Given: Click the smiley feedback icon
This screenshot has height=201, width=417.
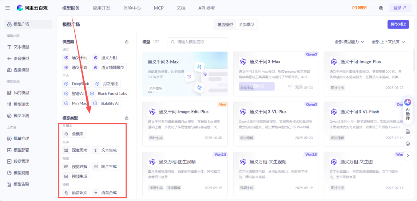Looking at the screenshot, I should (408, 144).
